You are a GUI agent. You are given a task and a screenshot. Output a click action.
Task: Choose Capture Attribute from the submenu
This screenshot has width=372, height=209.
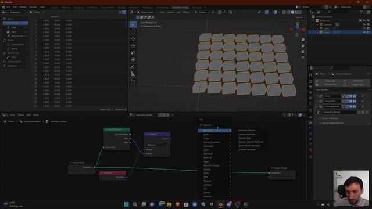246,134
